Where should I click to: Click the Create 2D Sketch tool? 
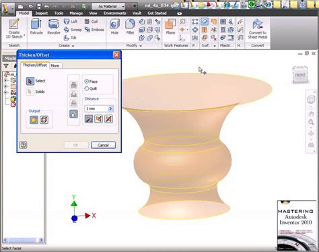(14, 28)
